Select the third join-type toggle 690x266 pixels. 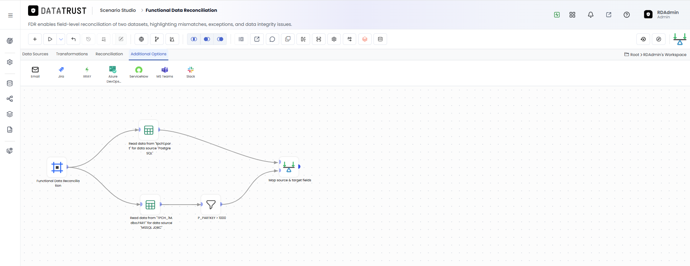220,39
